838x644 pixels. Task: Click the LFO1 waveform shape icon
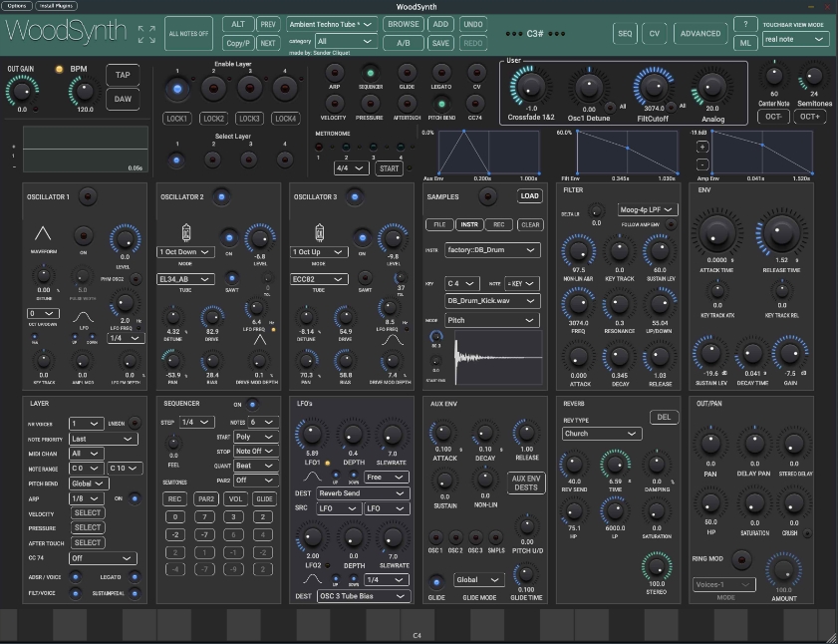[x=312, y=478]
